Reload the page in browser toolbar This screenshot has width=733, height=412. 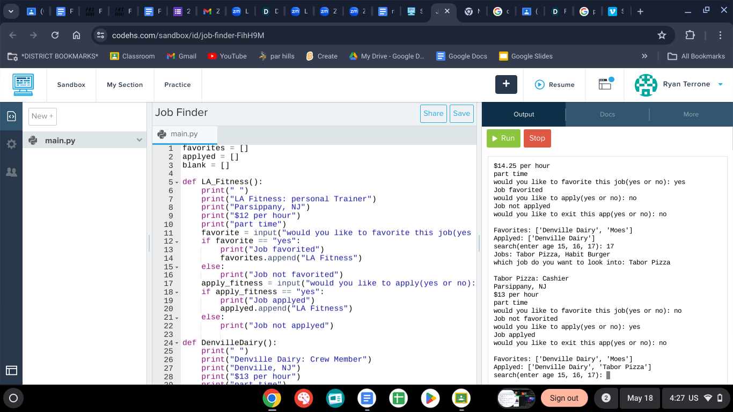[x=55, y=35]
